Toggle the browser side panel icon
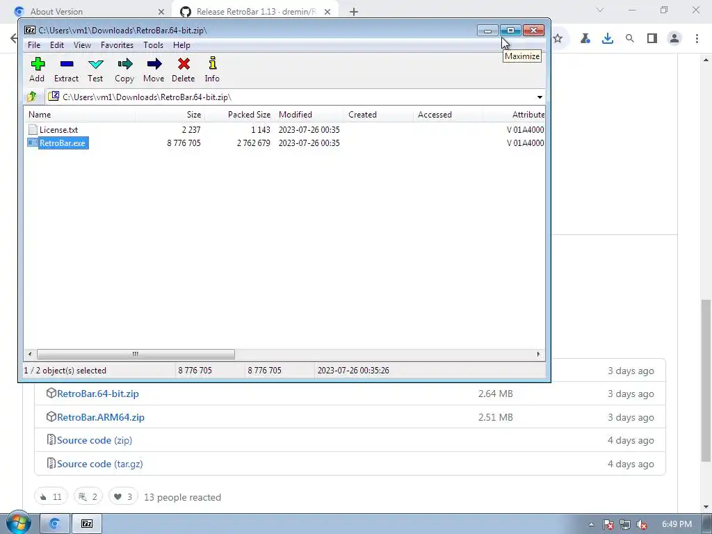 point(652,39)
